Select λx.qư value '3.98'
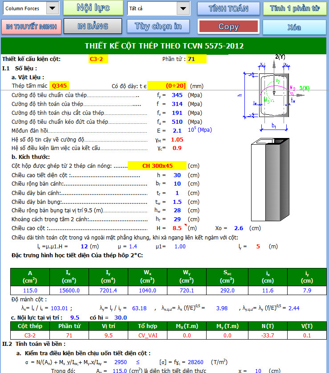The height and width of the screenshot is (373, 329). pyautogui.click(x=222, y=308)
